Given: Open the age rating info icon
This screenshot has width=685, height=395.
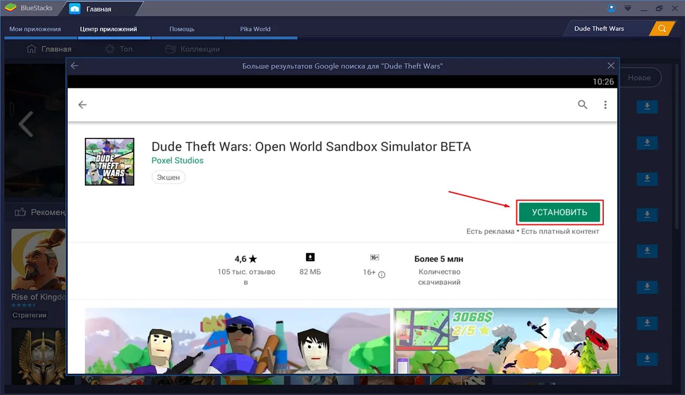Looking at the screenshot, I should coord(382,274).
